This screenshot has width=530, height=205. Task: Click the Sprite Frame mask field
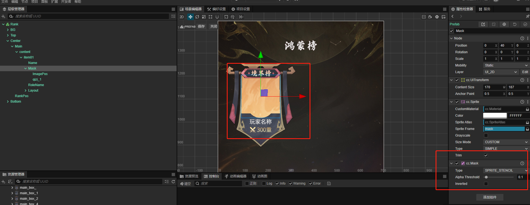click(504, 129)
